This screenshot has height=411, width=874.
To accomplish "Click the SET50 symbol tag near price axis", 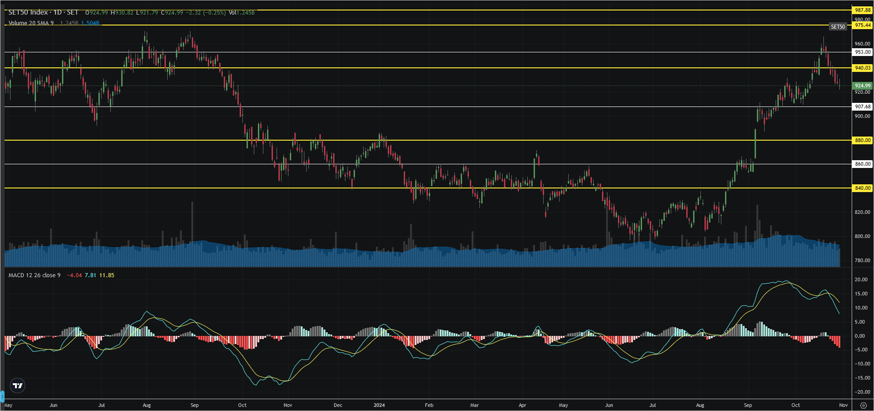I will click(x=838, y=27).
